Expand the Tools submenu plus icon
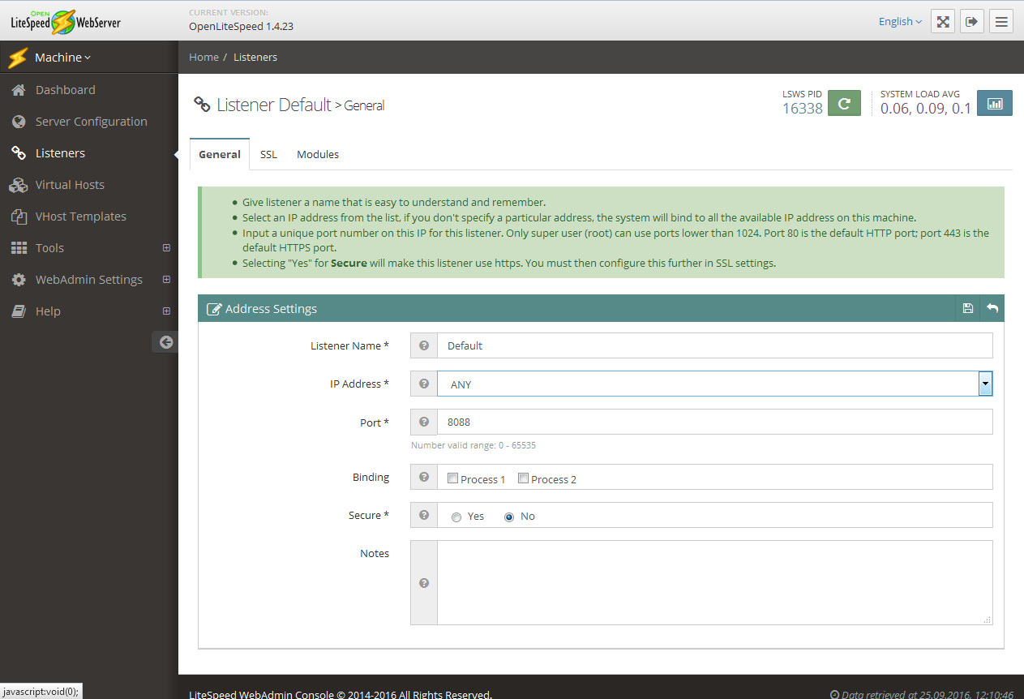1024x699 pixels. coord(166,248)
